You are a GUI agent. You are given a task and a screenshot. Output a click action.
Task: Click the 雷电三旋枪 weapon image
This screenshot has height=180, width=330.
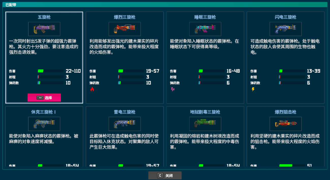click(124, 124)
